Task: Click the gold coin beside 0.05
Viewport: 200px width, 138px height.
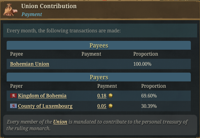Action: tap(111, 106)
